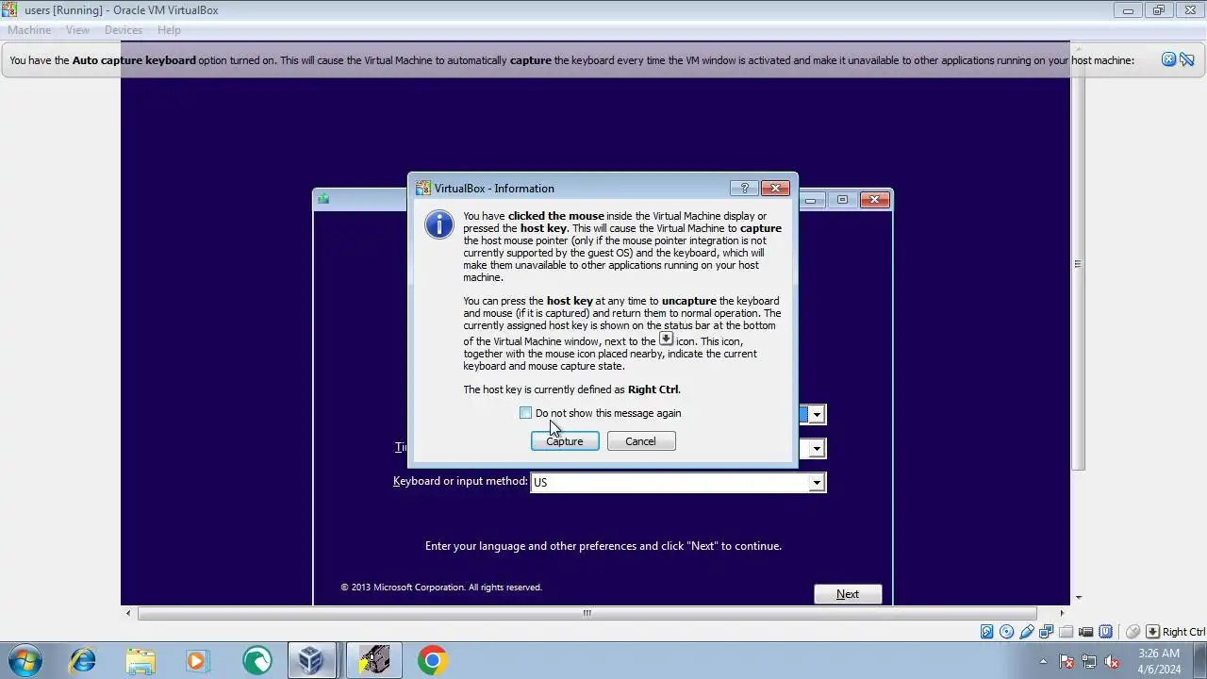Click Next in Windows Setup
This screenshot has height=679, width=1207.
point(848,594)
